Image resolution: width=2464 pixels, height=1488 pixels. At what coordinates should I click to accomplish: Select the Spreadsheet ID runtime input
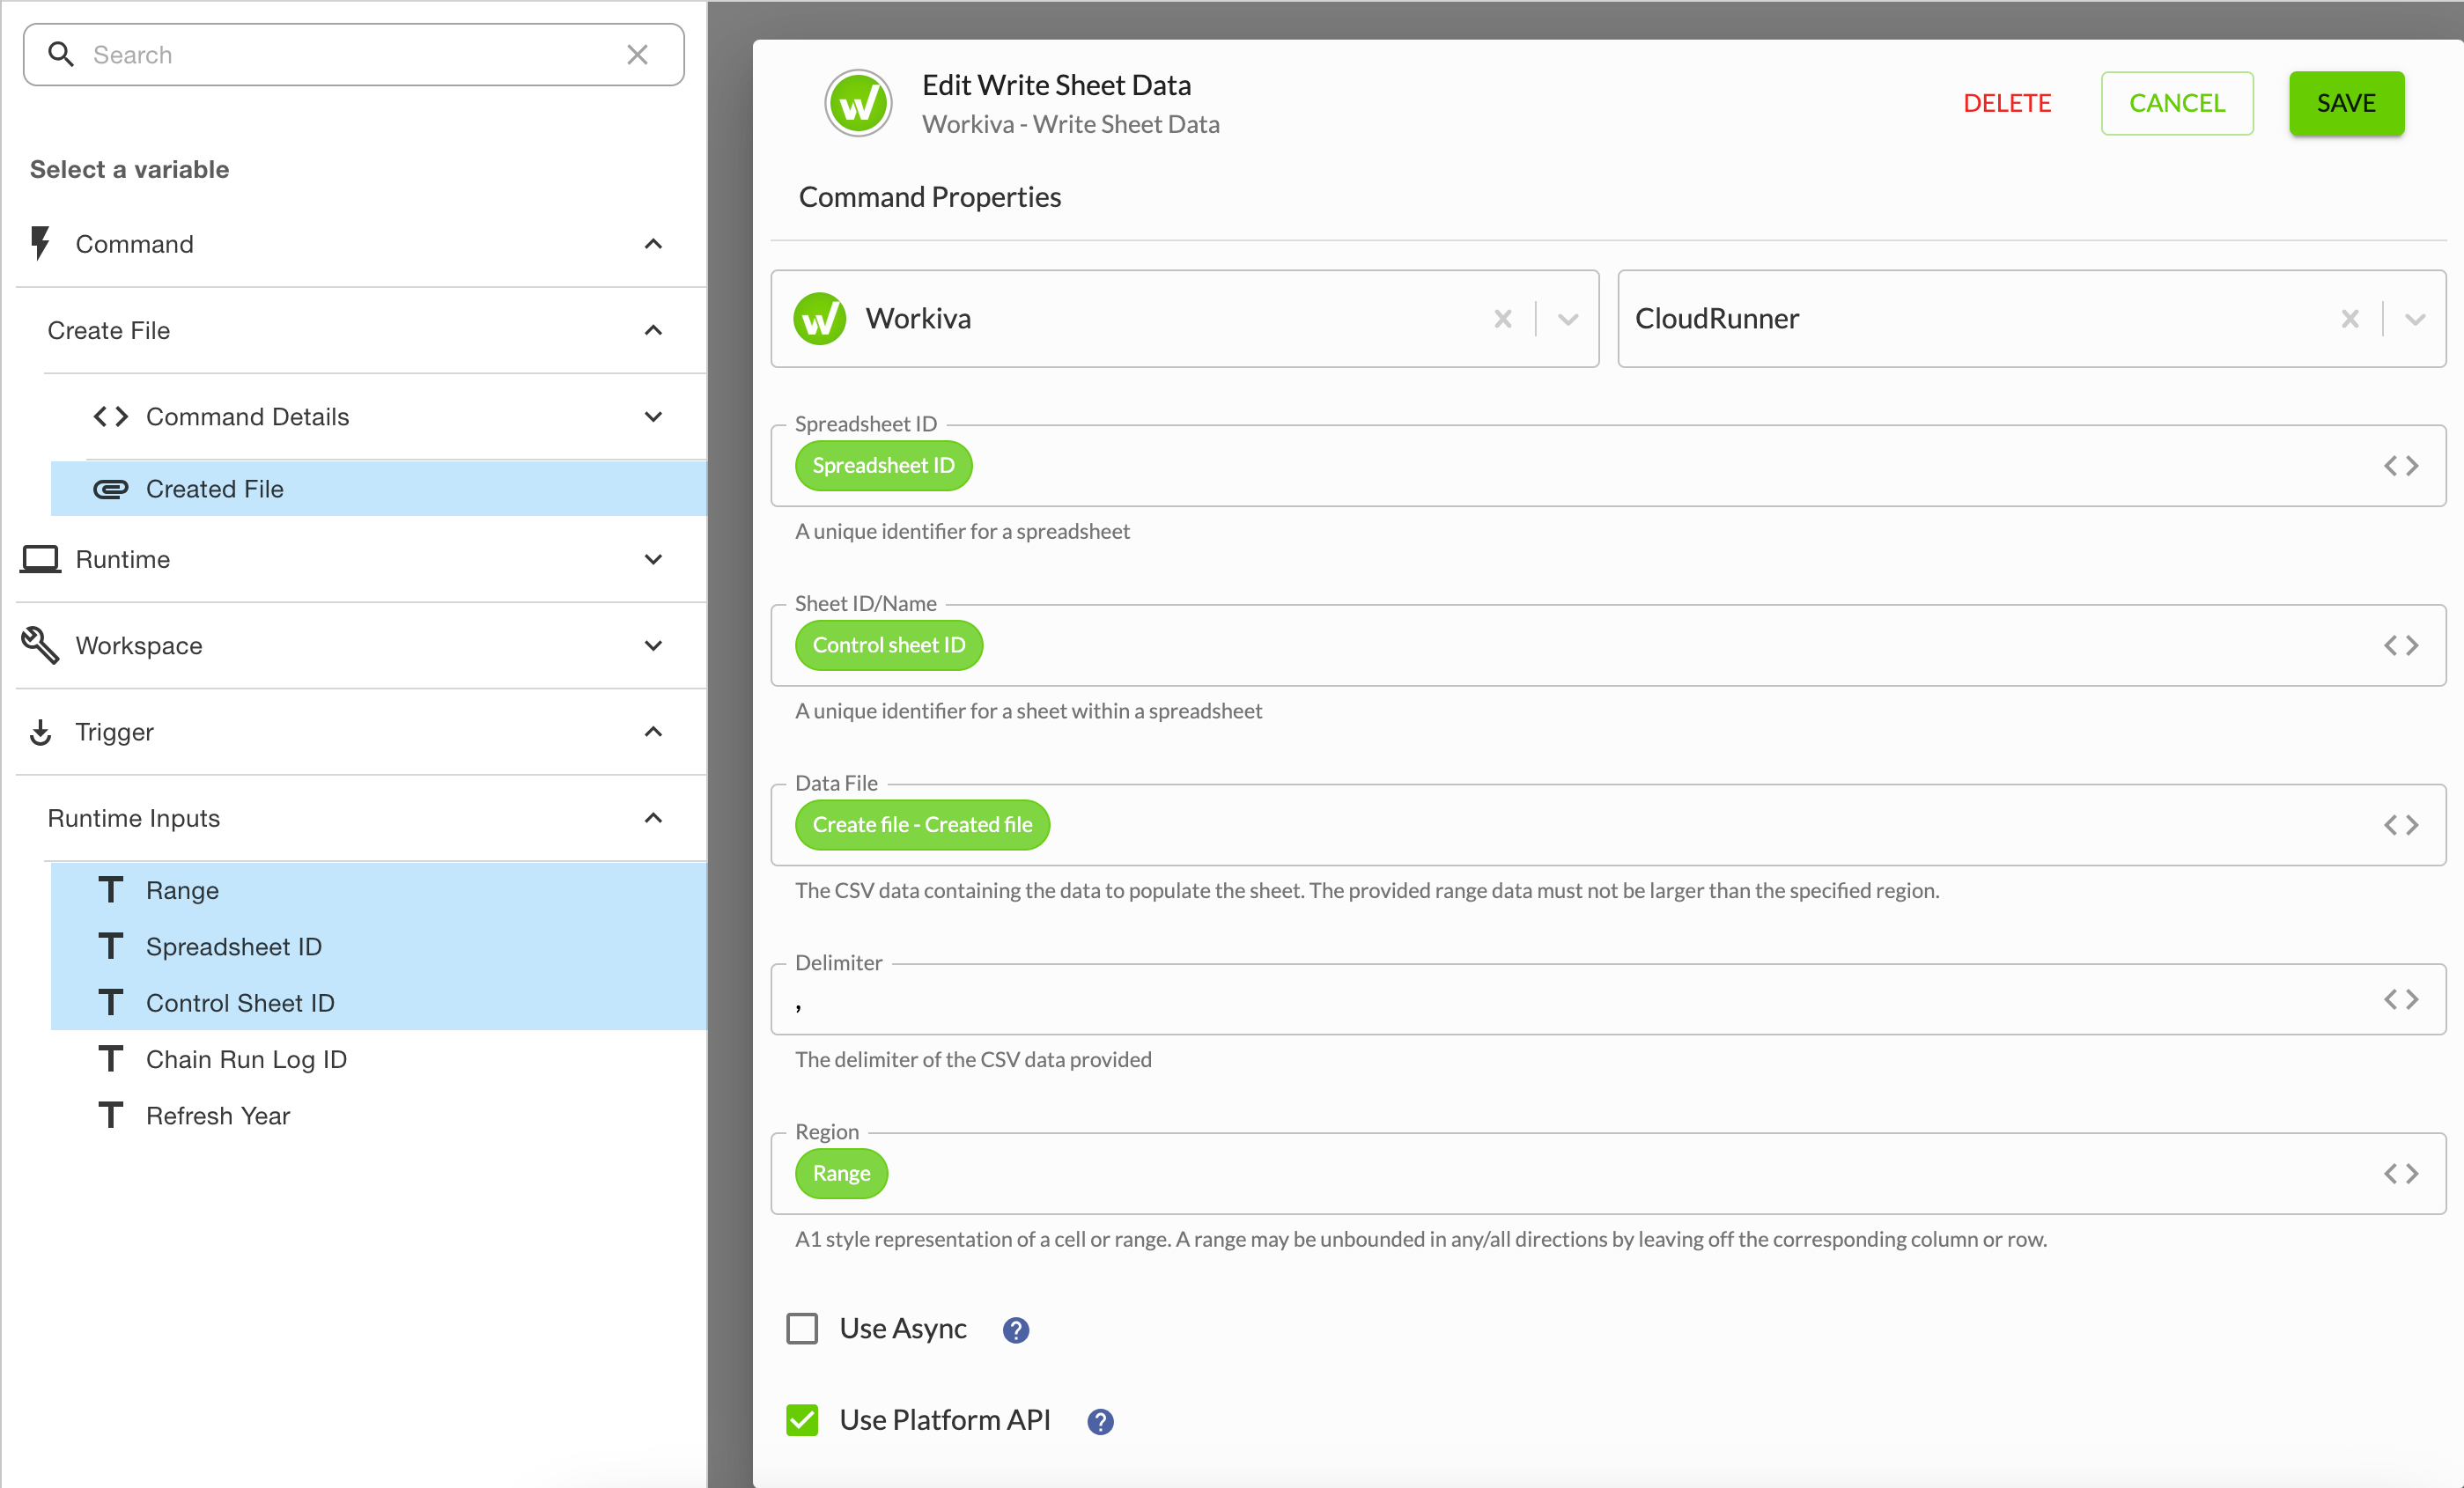[x=379, y=946]
